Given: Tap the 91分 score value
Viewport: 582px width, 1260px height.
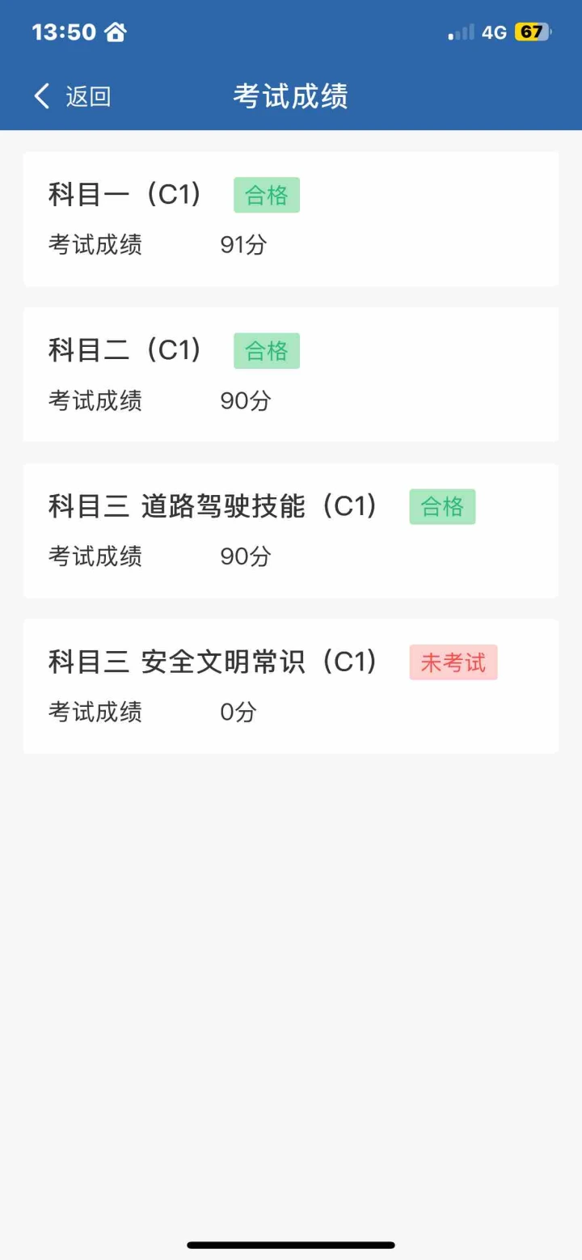Looking at the screenshot, I should click(x=243, y=244).
